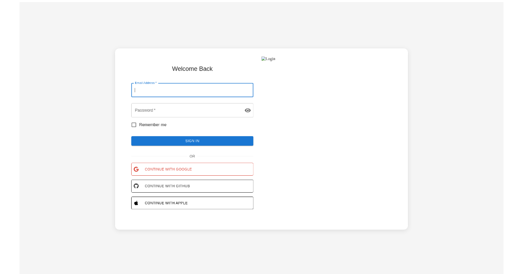Click the Remember me label text
This screenshot has height=274, width=523.
point(153,125)
